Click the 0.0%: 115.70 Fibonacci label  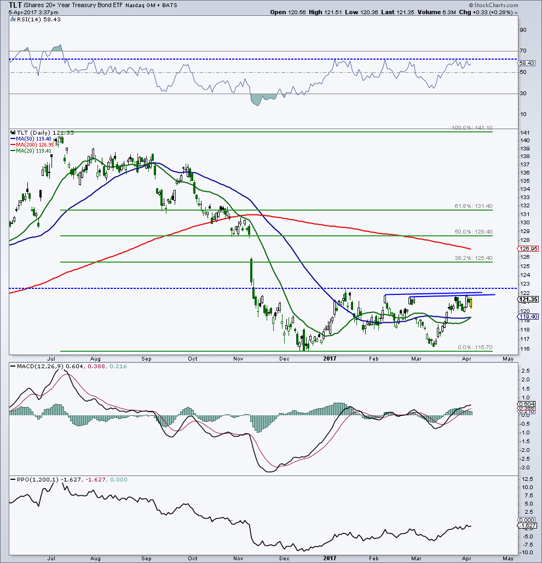(x=475, y=347)
